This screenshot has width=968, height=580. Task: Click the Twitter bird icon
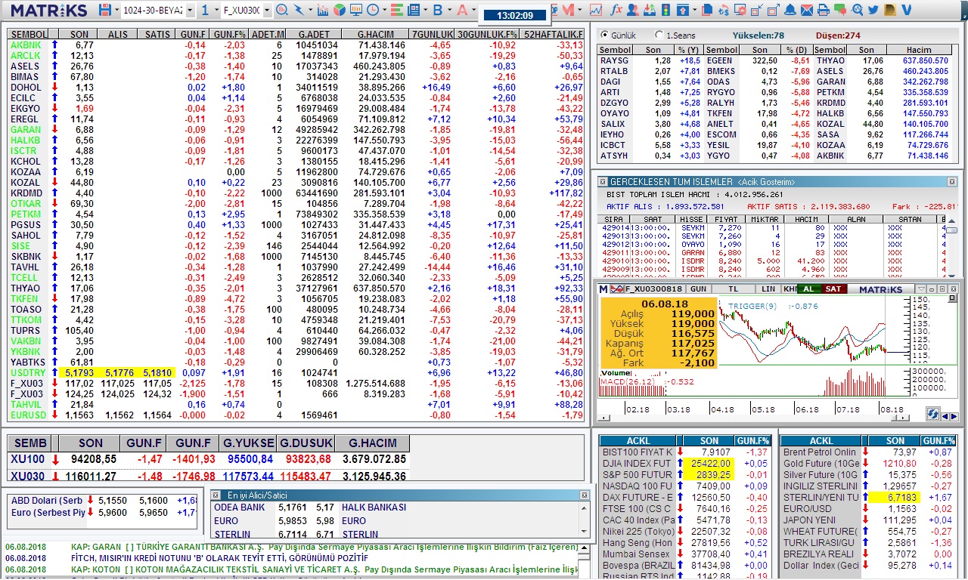click(873, 10)
